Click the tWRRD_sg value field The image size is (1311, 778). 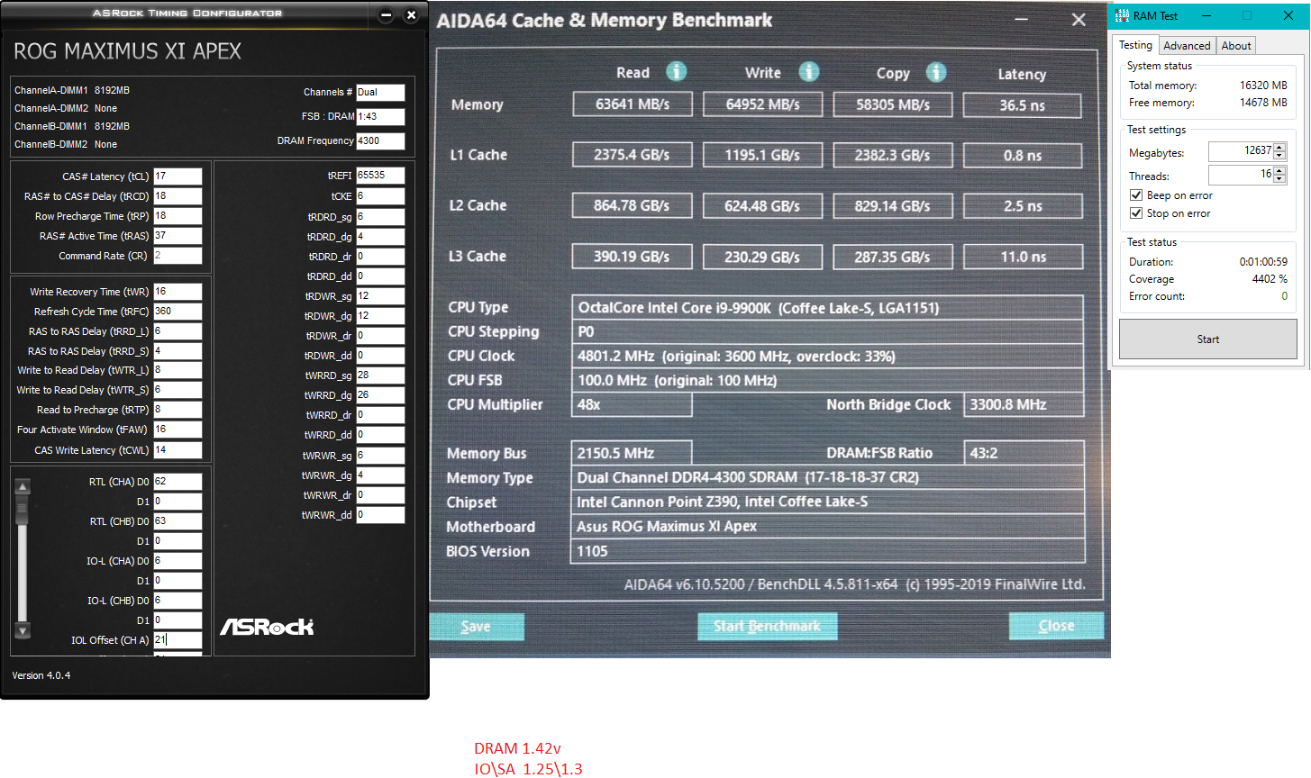click(380, 375)
